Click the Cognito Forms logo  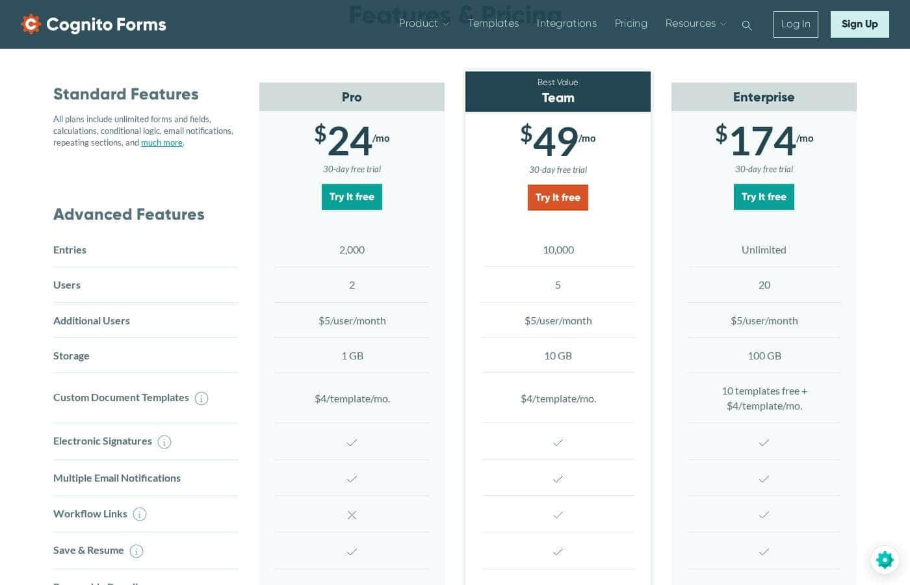[94, 24]
